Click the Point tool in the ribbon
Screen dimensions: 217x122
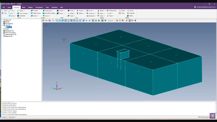(4, 11)
